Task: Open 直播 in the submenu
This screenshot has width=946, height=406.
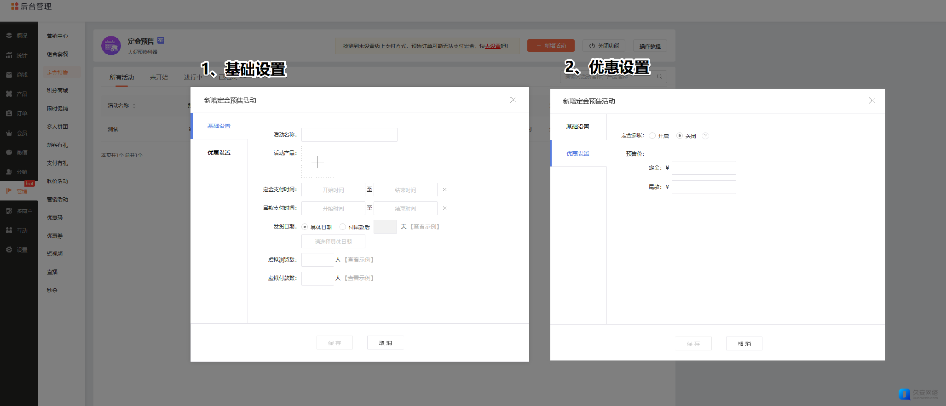Action: pos(52,272)
